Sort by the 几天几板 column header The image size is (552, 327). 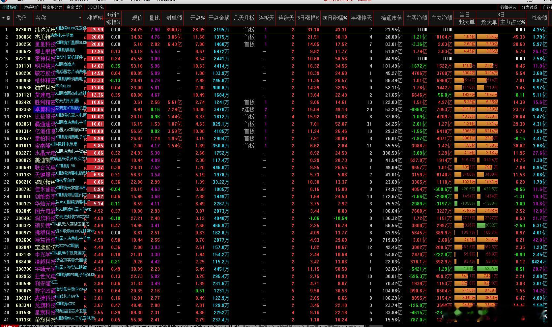coord(244,18)
